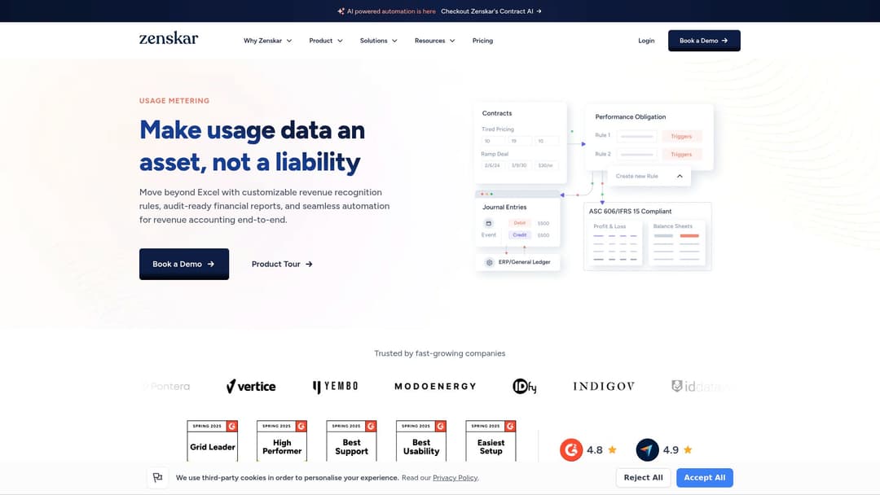This screenshot has height=495, width=880.
Task: Go to the Pricing page
Action: pos(482,41)
